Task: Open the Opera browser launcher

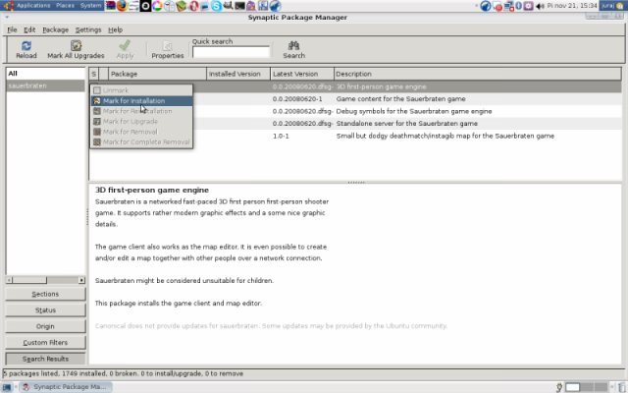Action: pyautogui.click(x=194, y=6)
